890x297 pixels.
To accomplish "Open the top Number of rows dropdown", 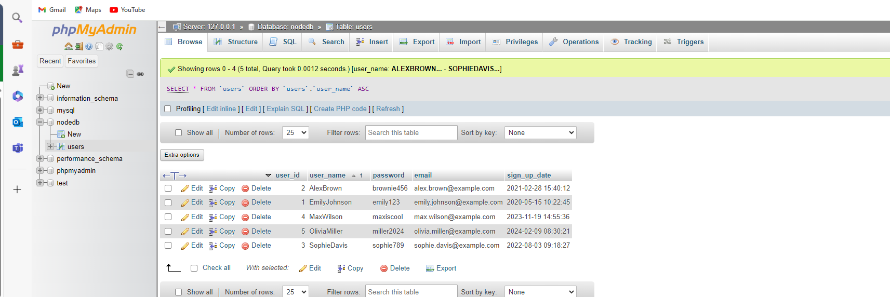I will pos(295,133).
